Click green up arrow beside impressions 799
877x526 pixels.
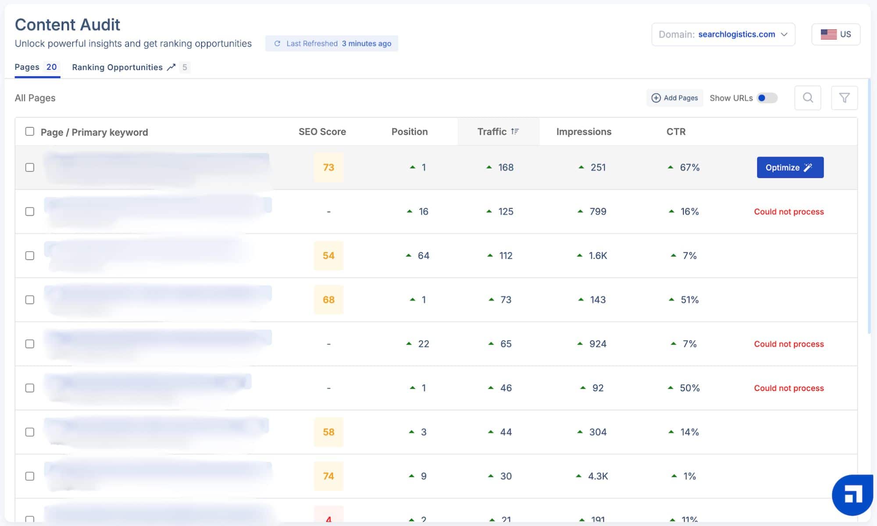coord(580,211)
